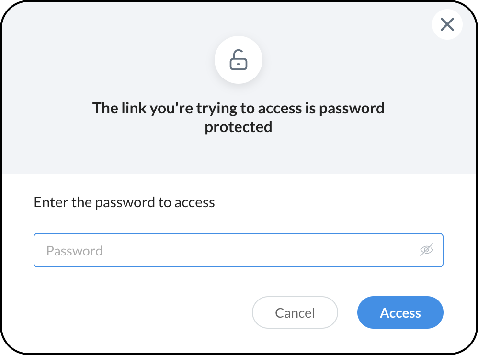Image resolution: width=478 pixels, height=355 pixels.
Task: Select the circular unlock badge
Action: (239, 61)
